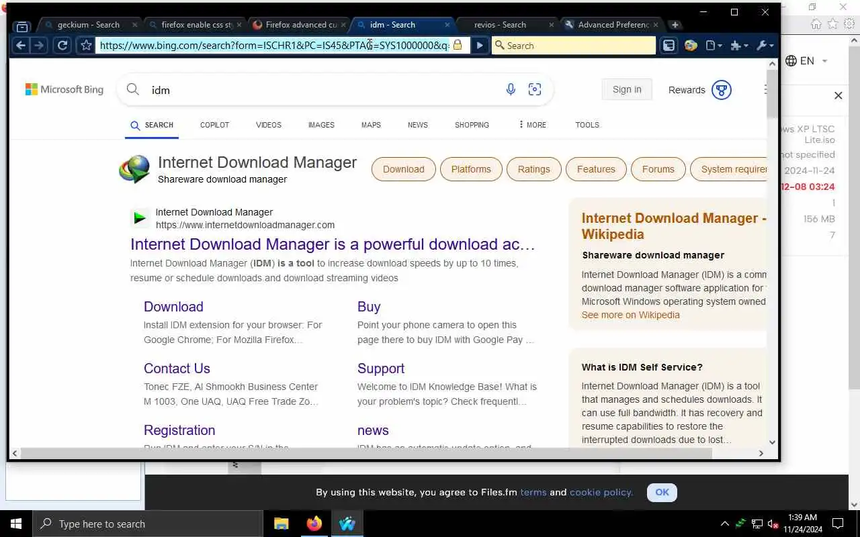Open the main Internet Download Manager result link
This screenshot has width=860, height=537.
(333, 244)
